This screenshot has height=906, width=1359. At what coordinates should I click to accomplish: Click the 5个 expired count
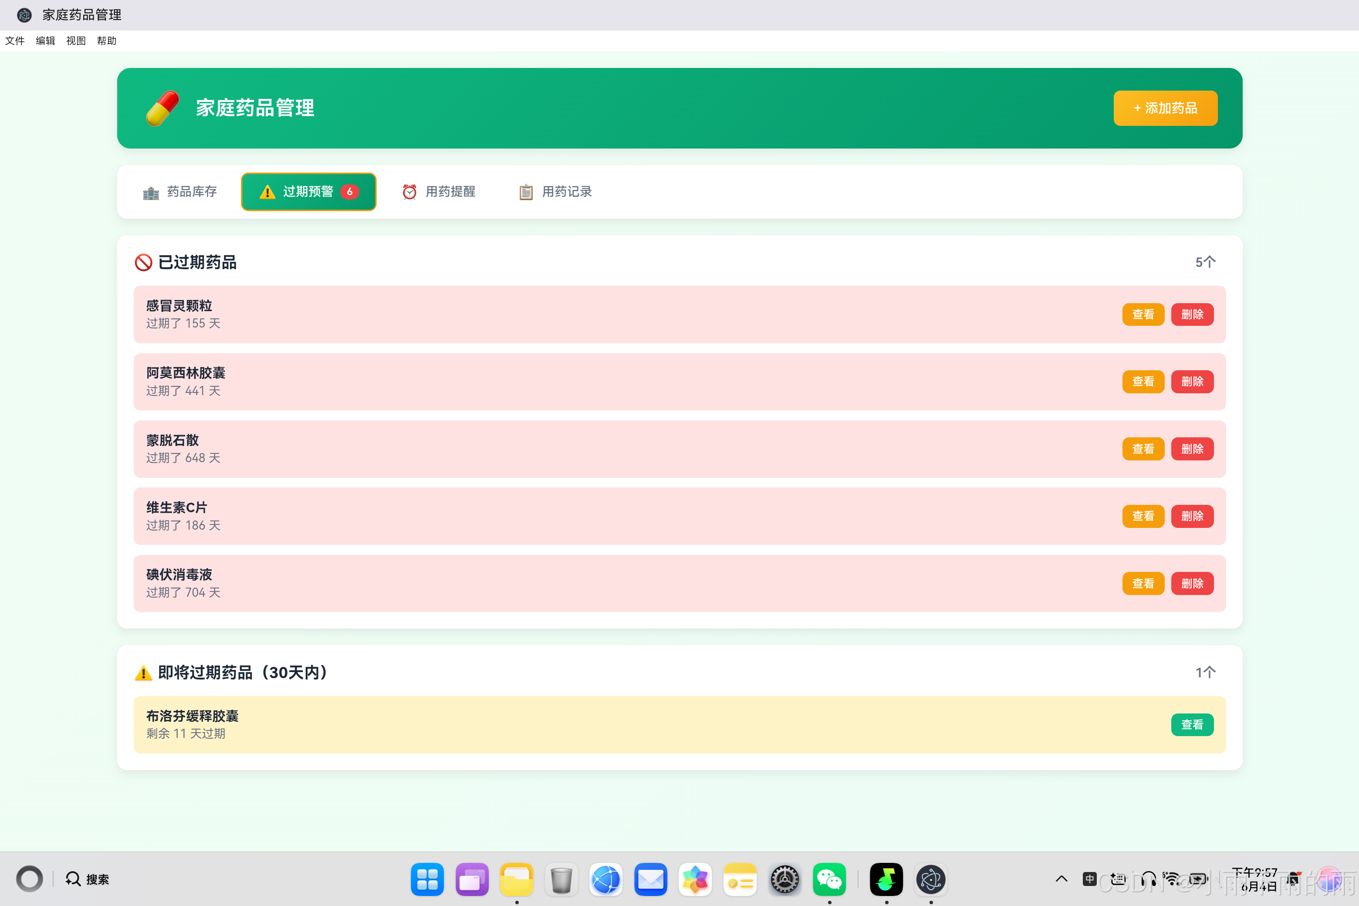(1205, 262)
